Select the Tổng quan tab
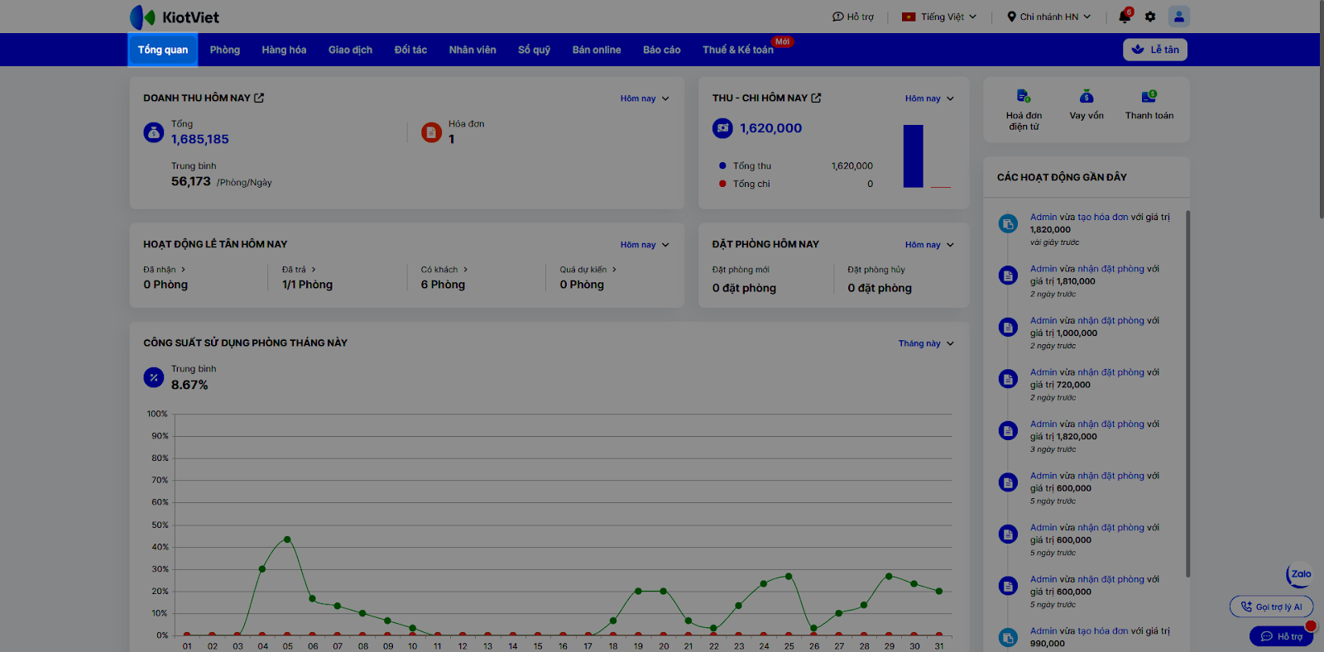The height and width of the screenshot is (652, 1324). point(163,50)
